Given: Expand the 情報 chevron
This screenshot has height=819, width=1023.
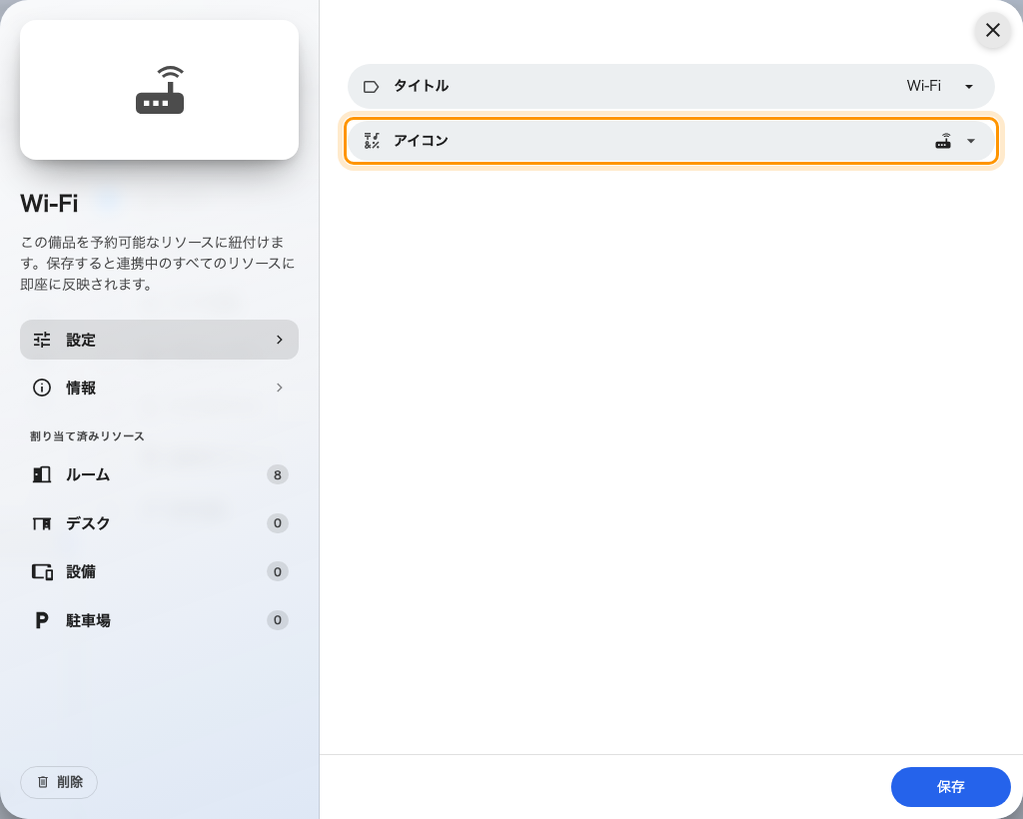Looking at the screenshot, I should (x=280, y=388).
